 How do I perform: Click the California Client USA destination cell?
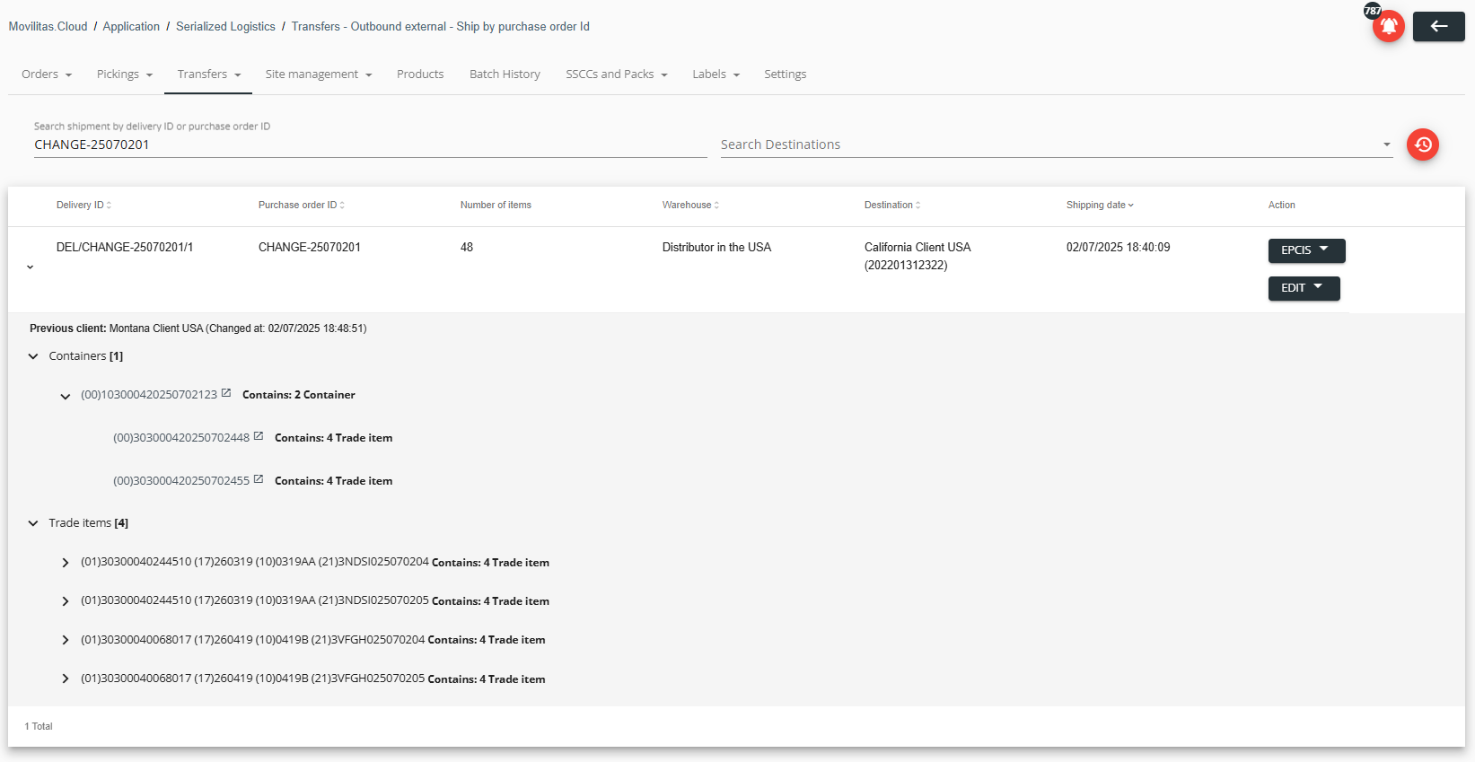coord(917,256)
